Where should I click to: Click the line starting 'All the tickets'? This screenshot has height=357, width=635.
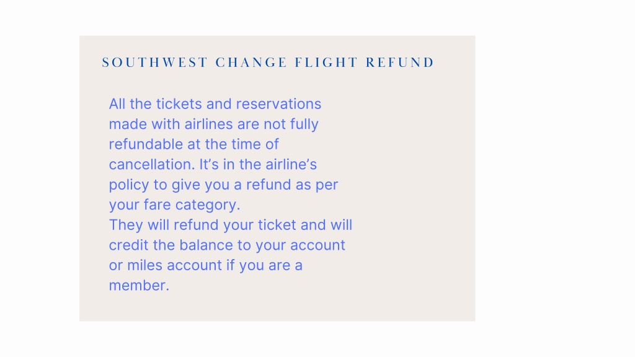(x=215, y=104)
